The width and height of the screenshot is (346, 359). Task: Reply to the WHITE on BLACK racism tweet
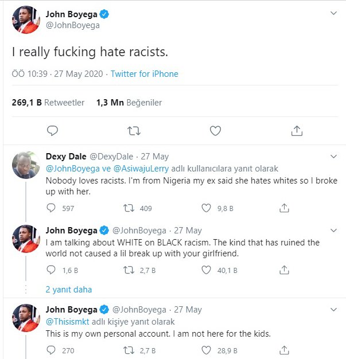tap(50, 270)
